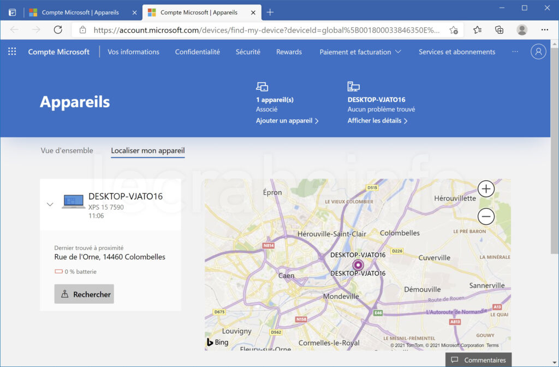Open Sécurité page
Image resolution: width=559 pixels, height=367 pixels.
(248, 52)
